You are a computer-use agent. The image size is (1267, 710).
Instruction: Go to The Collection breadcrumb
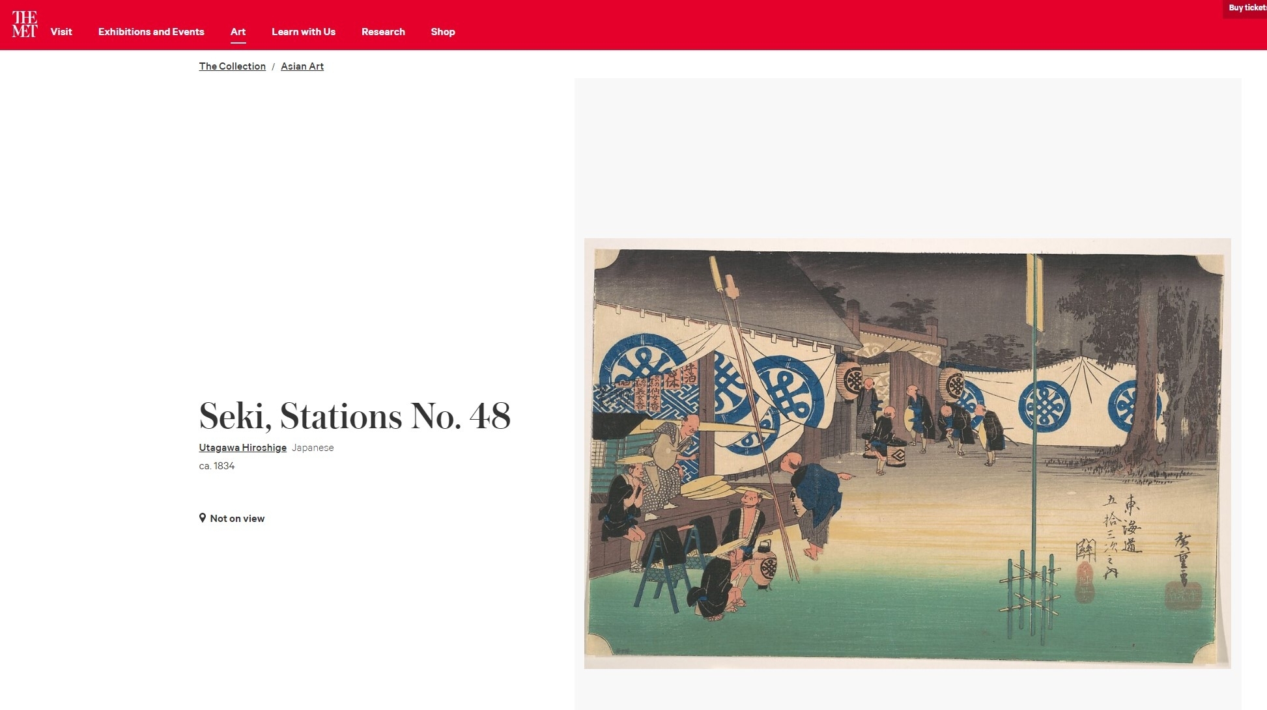(x=233, y=66)
